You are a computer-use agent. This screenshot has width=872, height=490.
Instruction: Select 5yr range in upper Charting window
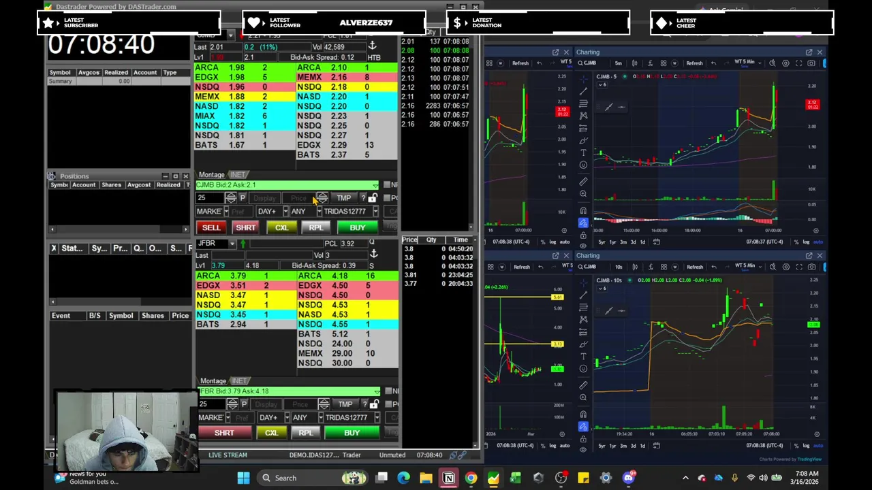coord(602,242)
